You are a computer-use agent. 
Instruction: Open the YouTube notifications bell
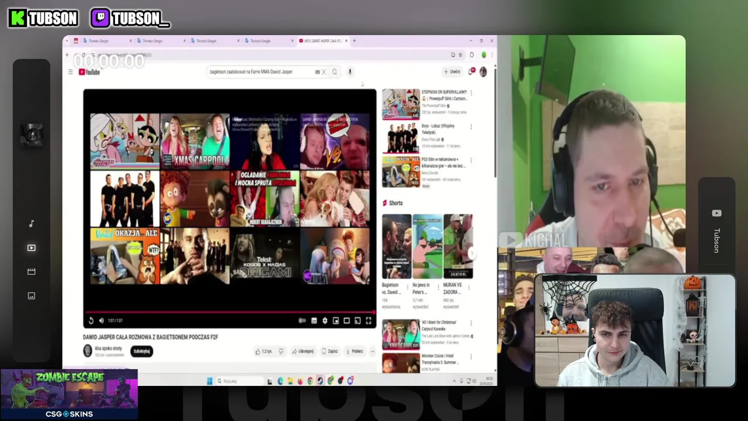pos(471,71)
